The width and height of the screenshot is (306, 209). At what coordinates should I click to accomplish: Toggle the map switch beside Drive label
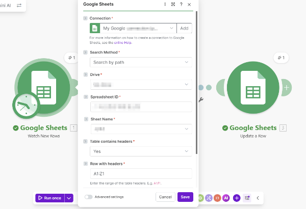click(x=86, y=74)
